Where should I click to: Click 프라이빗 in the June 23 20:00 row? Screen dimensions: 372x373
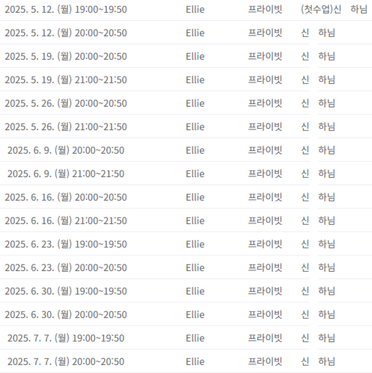pyautogui.click(x=265, y=268)
